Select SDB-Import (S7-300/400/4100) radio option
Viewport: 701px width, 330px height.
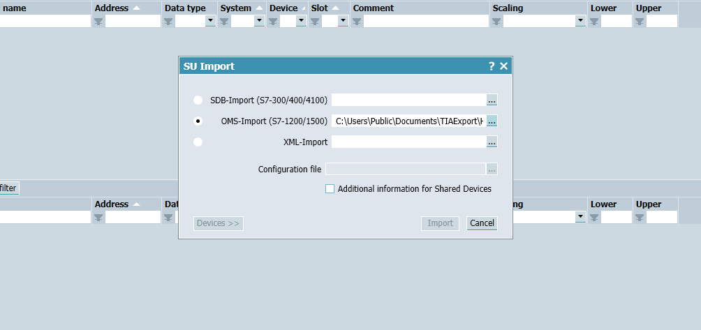[x=198, y=100]
